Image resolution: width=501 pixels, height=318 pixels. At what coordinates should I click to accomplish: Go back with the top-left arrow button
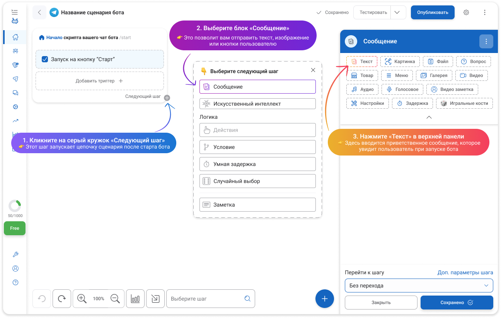(39, 12)
